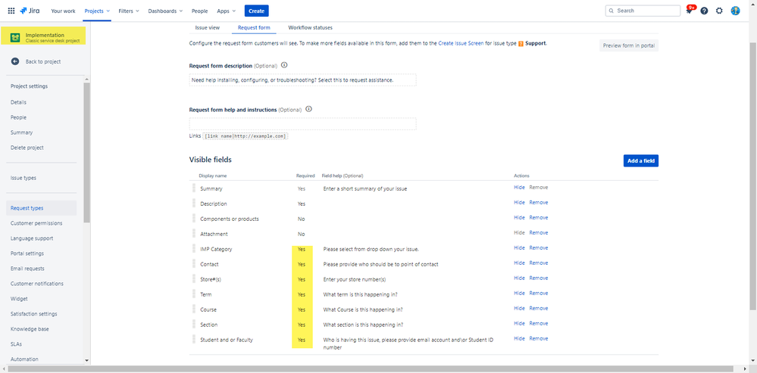
Task: Open the notifications bell icon
Action: tap(690, 11)
